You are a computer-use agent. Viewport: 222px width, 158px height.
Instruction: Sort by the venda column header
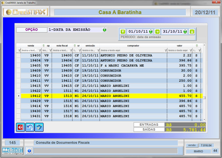pos(31,45)
